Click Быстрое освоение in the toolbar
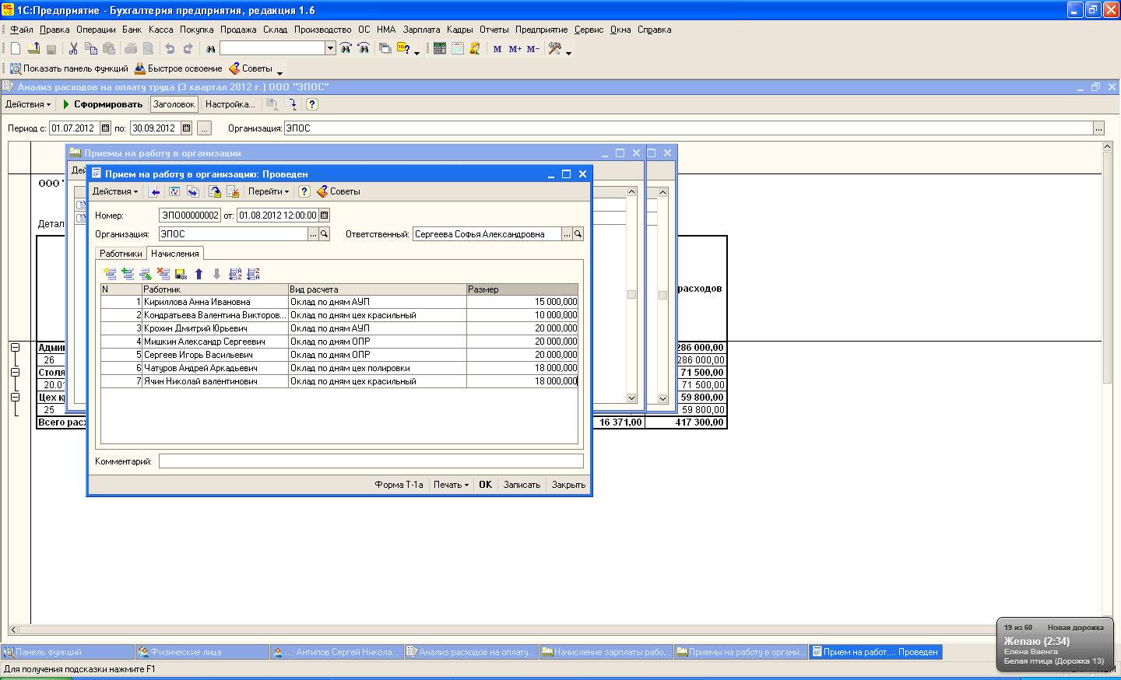This screenshot has height=680, width=1121. point(178,68)
